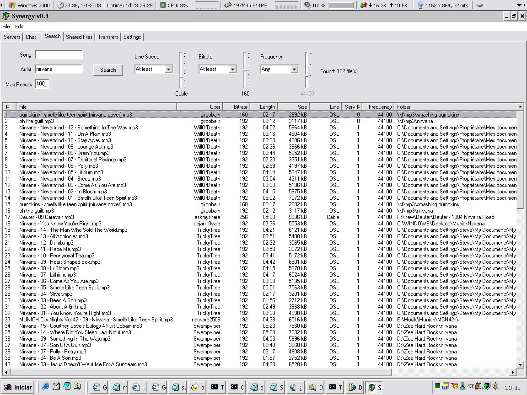
Task: Click the teal notepad quick launch icon
Action: 66,387
